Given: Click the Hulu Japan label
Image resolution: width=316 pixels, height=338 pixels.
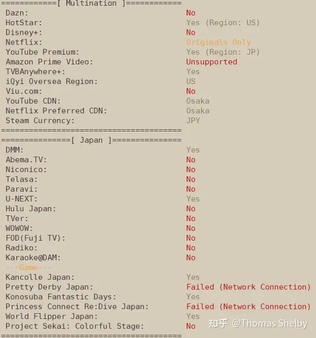Looking at the screenshot, I should coord(31,209).
